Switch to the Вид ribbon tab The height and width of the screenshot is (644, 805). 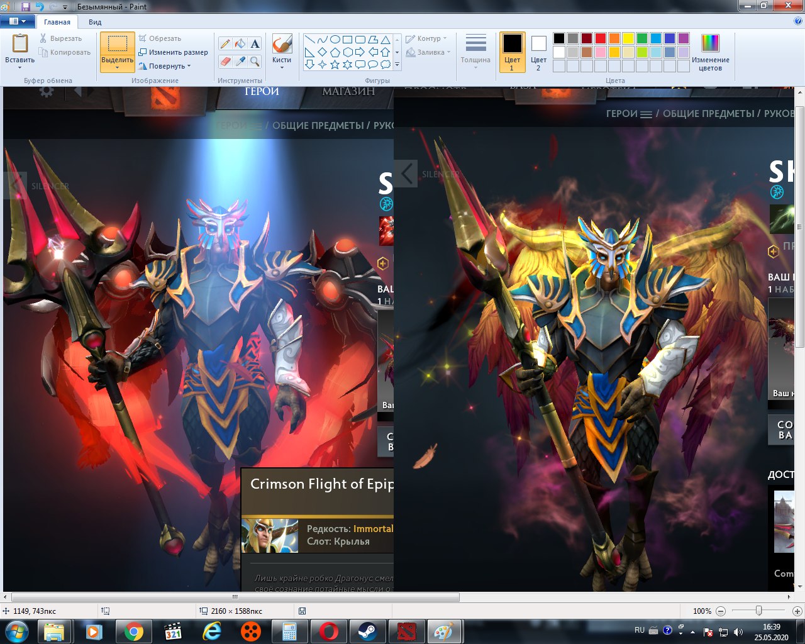(x=95, y=22)
